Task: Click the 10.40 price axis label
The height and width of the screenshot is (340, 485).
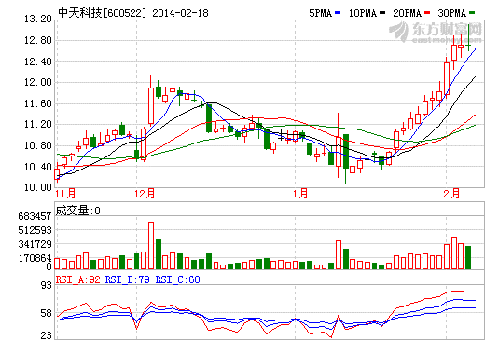Action: (x=38, y=167)
